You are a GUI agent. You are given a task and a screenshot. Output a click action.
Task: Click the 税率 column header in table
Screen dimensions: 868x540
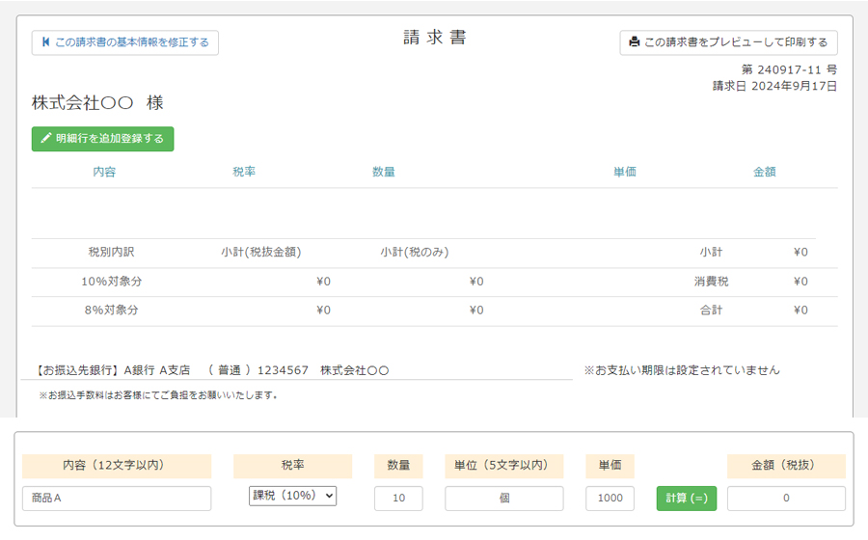click(244, 173)
